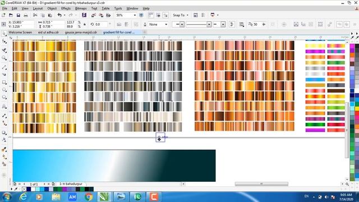Save the document with the Save icon

pyautogui.click(x=19, y=15)
